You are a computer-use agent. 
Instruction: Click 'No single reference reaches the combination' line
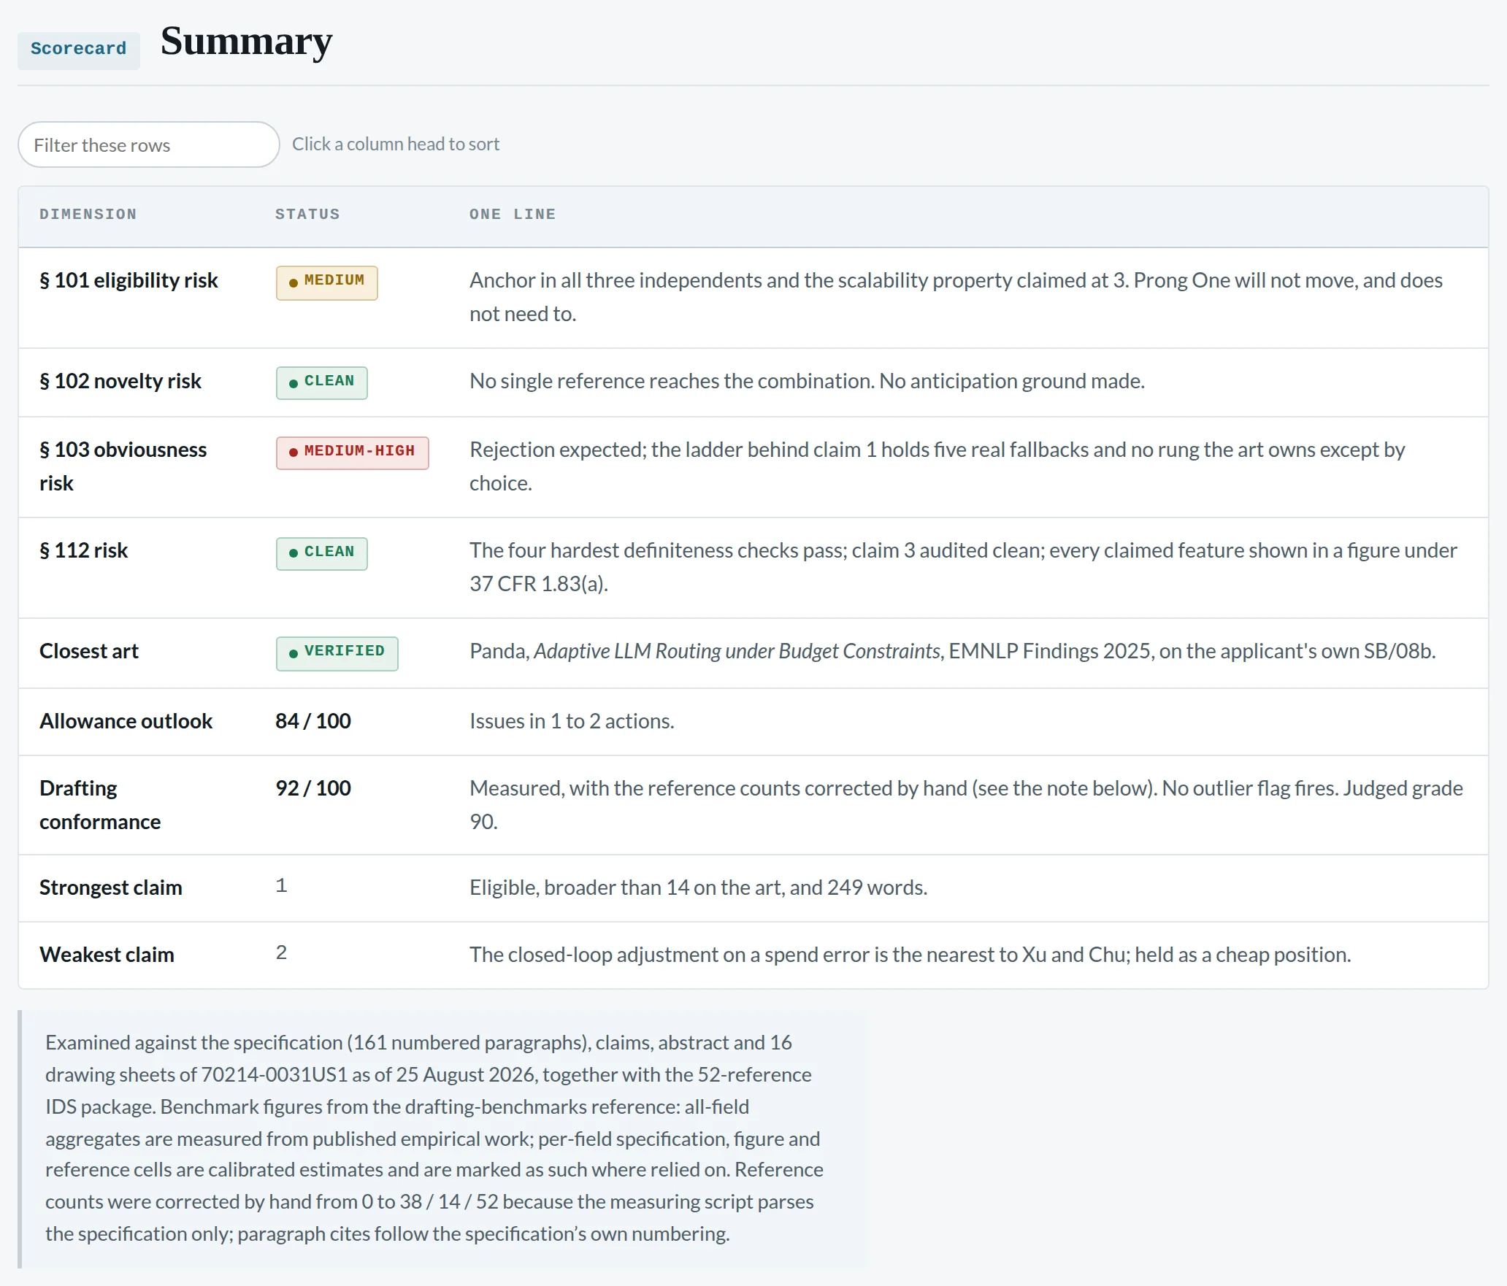coord(807,381)
